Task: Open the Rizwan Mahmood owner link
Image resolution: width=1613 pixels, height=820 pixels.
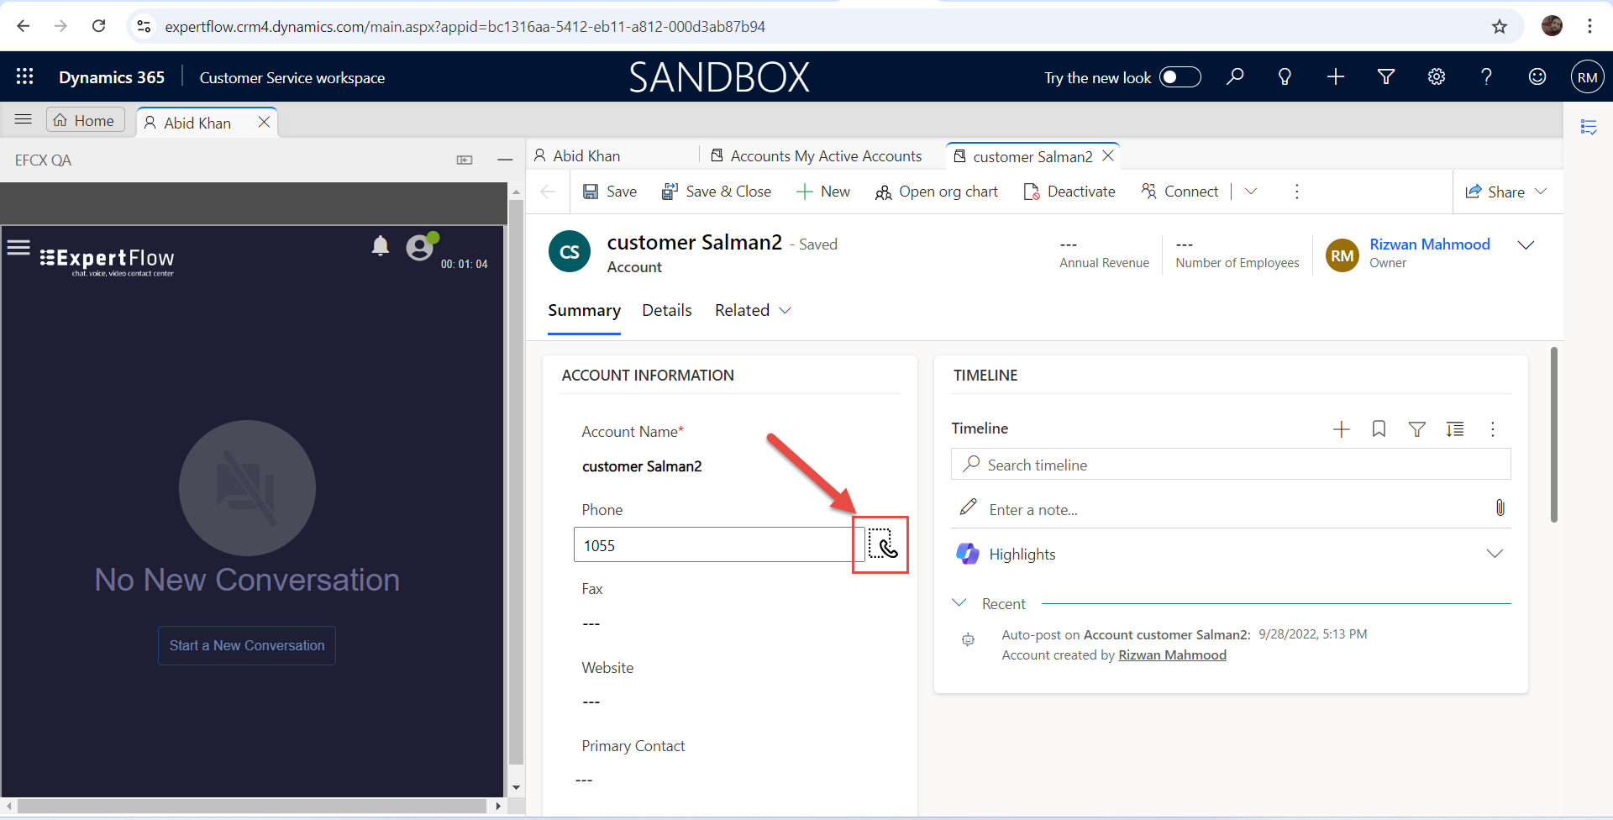Action: tap(1429, 244)
